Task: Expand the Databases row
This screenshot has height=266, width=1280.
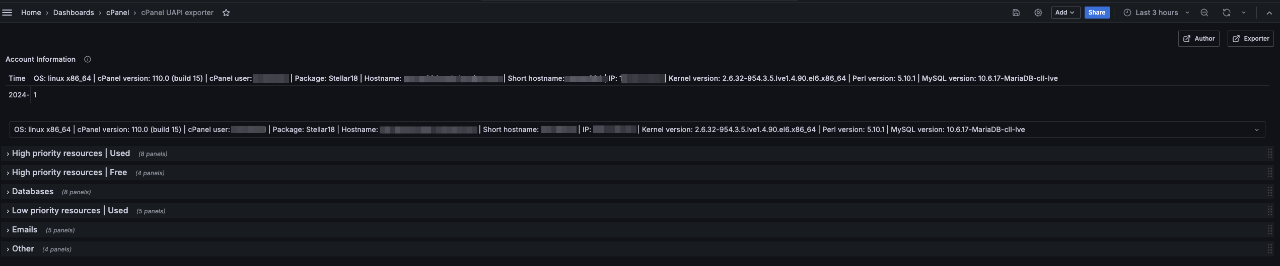Action: [33, 192]
